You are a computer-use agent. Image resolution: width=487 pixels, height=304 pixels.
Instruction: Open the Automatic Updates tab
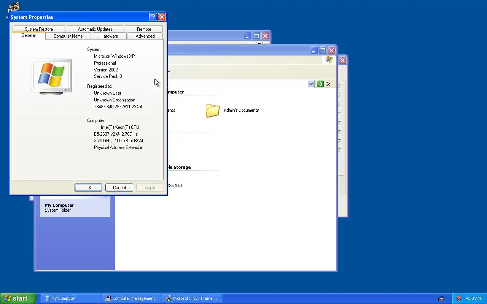[x=95, y=29]
